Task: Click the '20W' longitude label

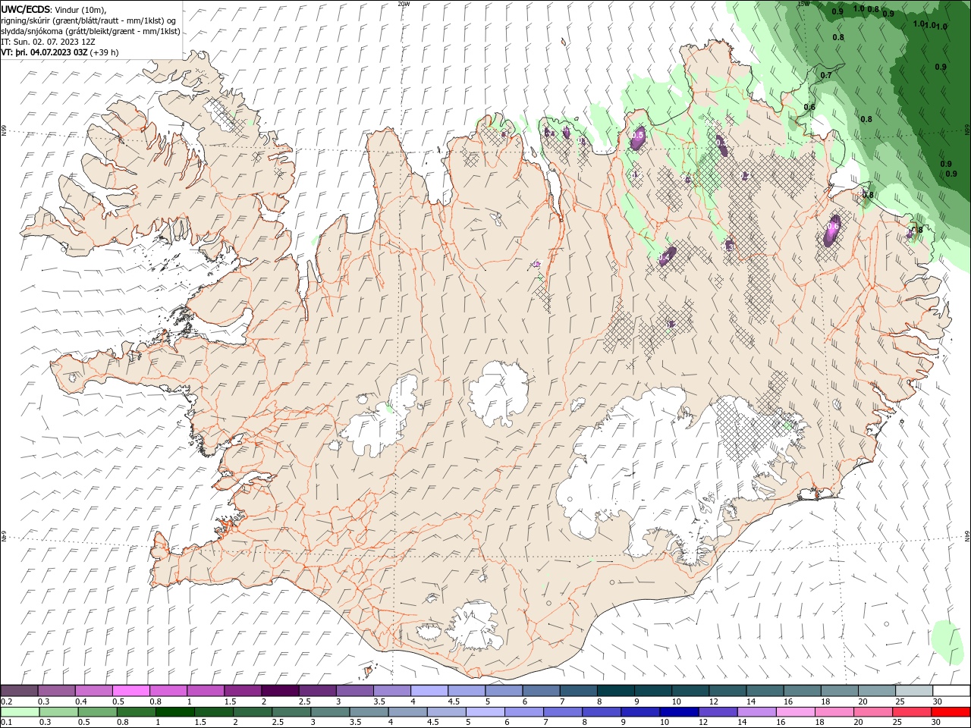Action: pos(404,4)
